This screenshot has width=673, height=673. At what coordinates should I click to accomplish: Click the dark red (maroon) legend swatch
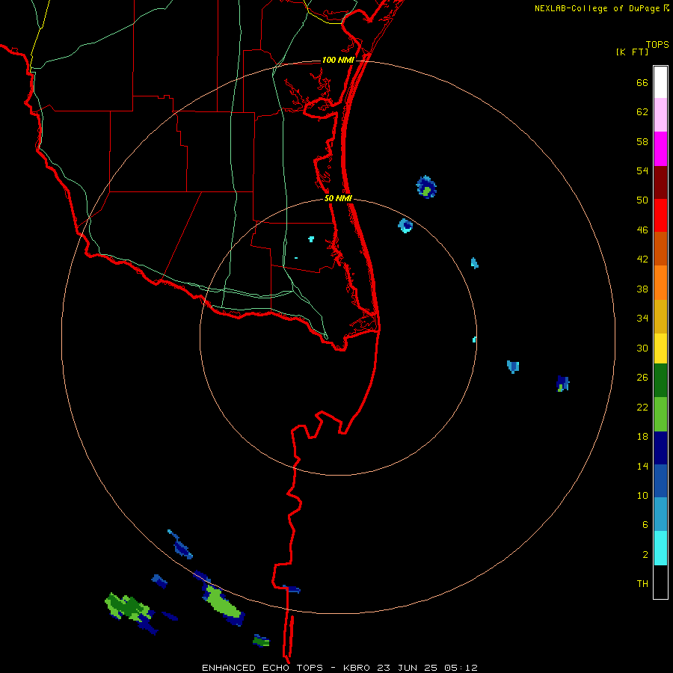tap(660, 183)
